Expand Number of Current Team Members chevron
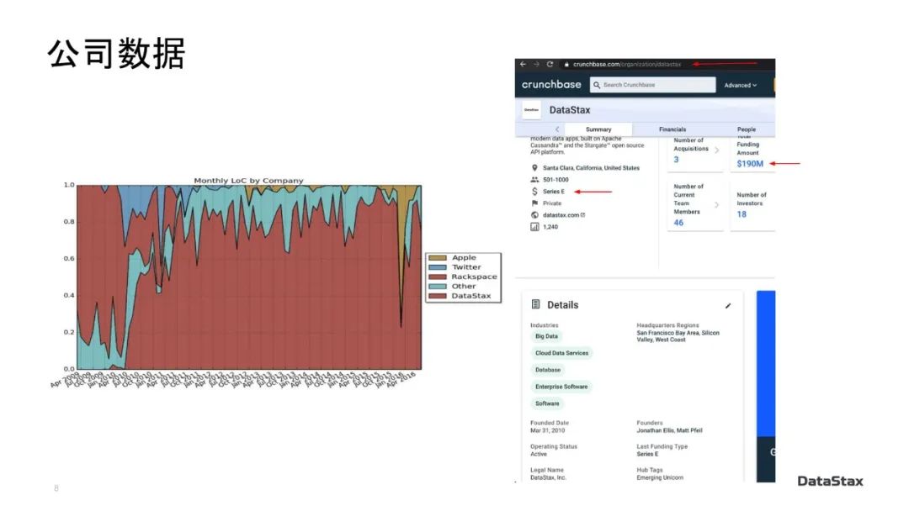 coord(717,205)
